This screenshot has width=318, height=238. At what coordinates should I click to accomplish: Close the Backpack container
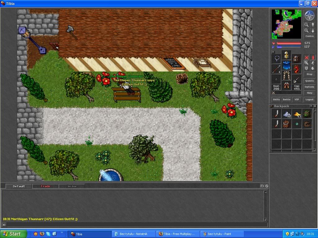click(x=315, y=106)
